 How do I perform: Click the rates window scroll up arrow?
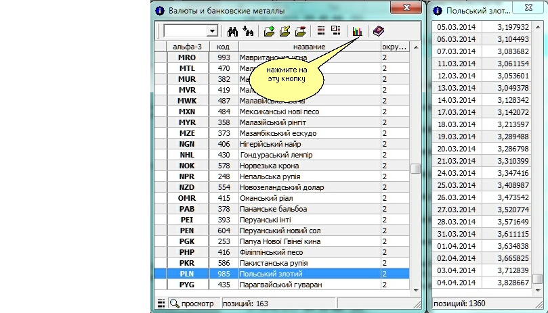538,27
